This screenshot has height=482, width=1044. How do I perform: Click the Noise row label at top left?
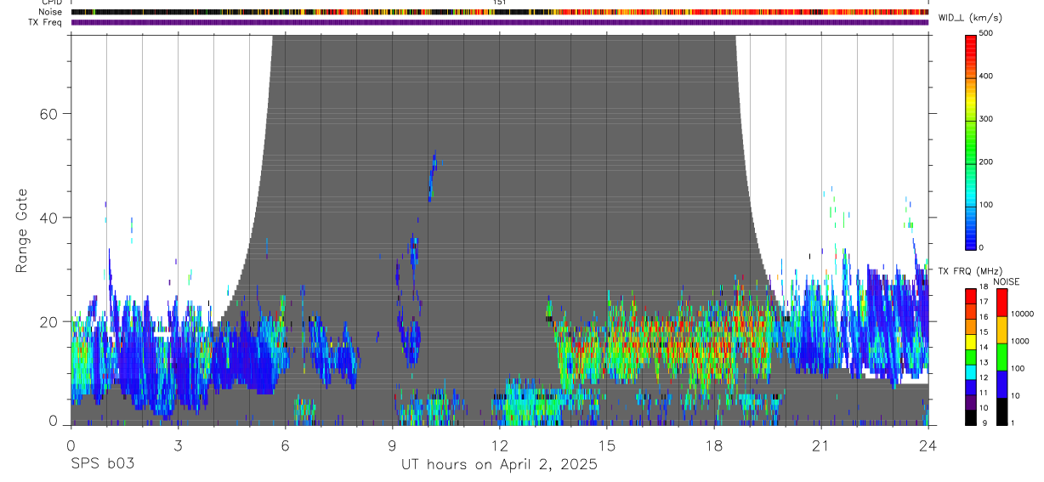coord(51,12)
